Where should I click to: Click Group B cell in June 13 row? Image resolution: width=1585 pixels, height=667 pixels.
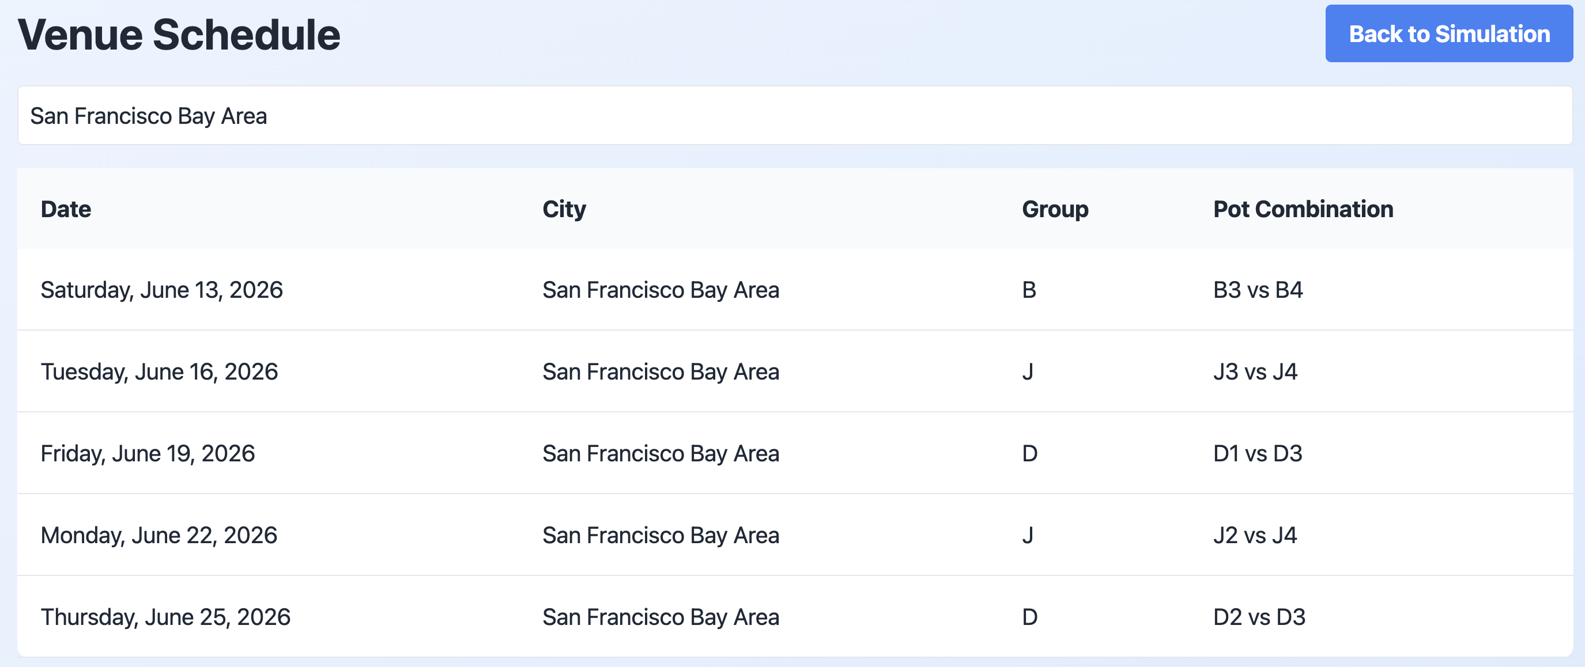(1029, 290)
